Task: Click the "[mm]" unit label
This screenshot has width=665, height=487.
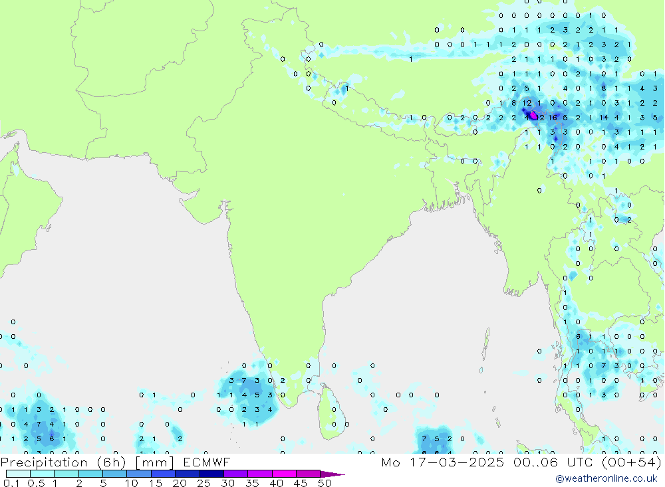Action: point(154,462)
